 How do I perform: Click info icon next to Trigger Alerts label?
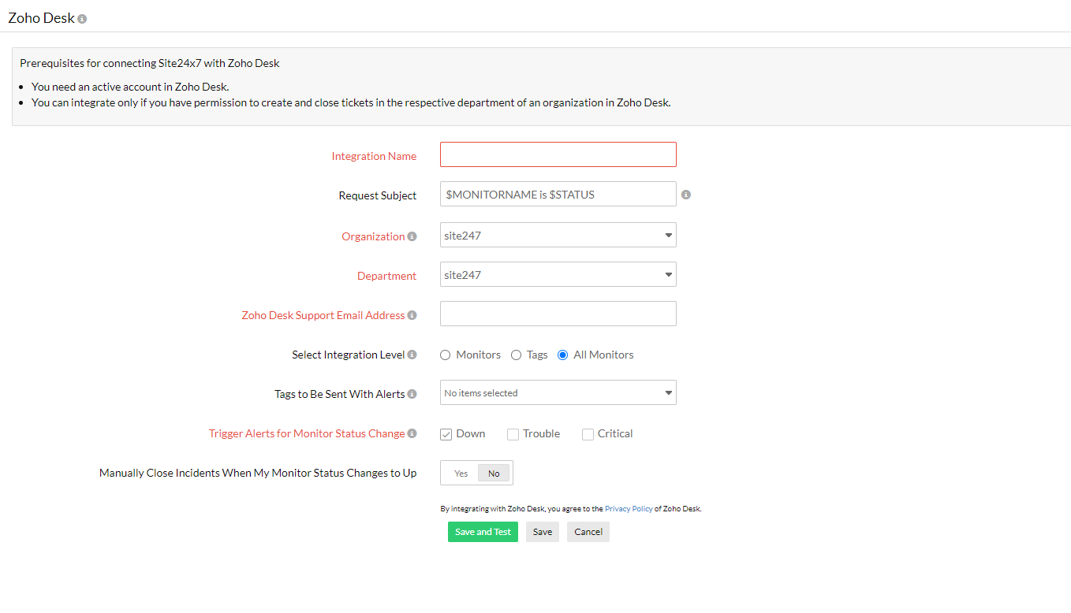tap(412, 433)
